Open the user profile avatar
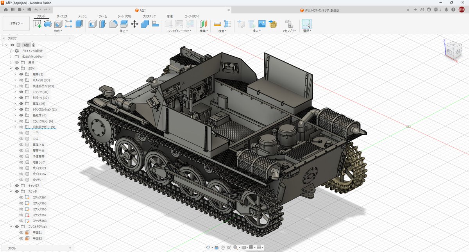Screen dimensions: 469x252 point(461,9)
